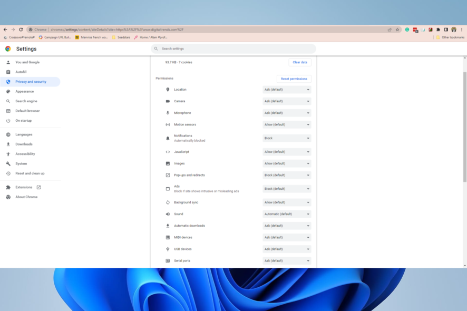
Task: Open the Sound permission dropdown
Action: coord(286,214)
